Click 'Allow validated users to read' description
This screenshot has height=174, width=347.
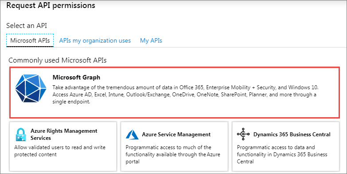pos(60,151)
